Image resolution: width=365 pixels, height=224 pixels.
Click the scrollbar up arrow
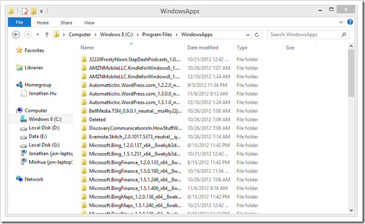(351, 46)
